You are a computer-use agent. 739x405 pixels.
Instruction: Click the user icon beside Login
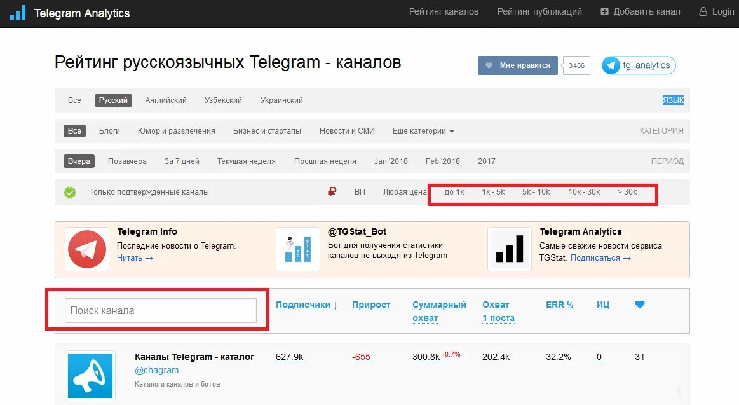pyautogui.click(x=703, y=12)
